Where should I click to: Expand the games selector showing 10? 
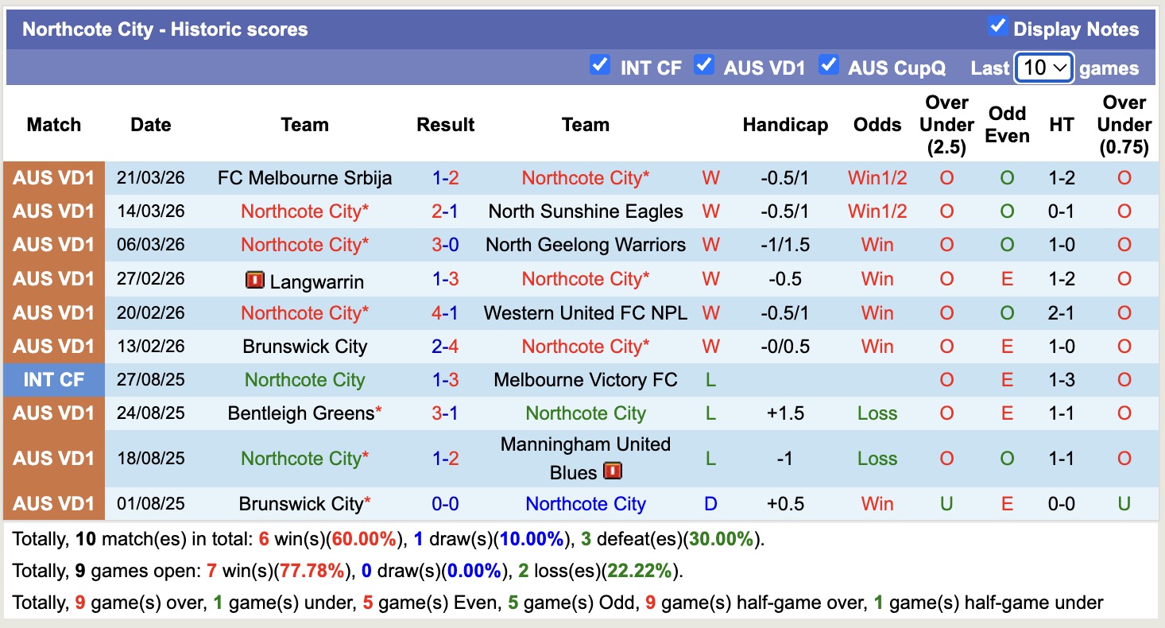click(x=1043, y=68)
